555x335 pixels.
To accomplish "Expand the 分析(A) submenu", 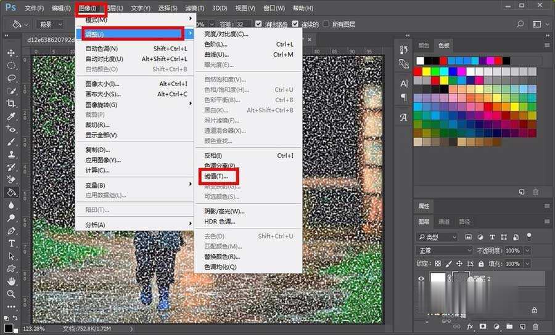I will coord(135,225).
